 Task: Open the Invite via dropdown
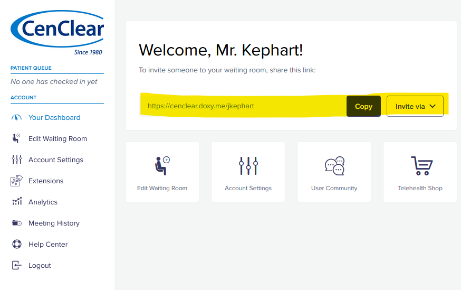pos(415,106)
